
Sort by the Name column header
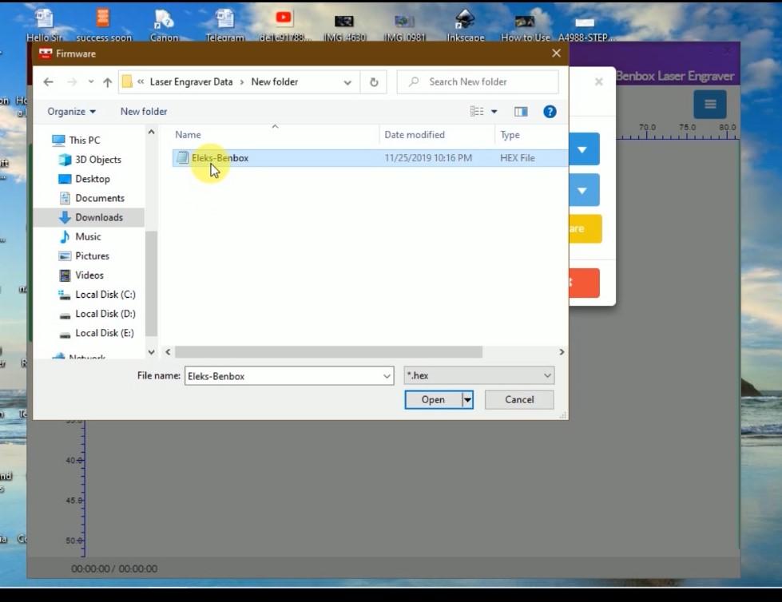coord(188,135)
